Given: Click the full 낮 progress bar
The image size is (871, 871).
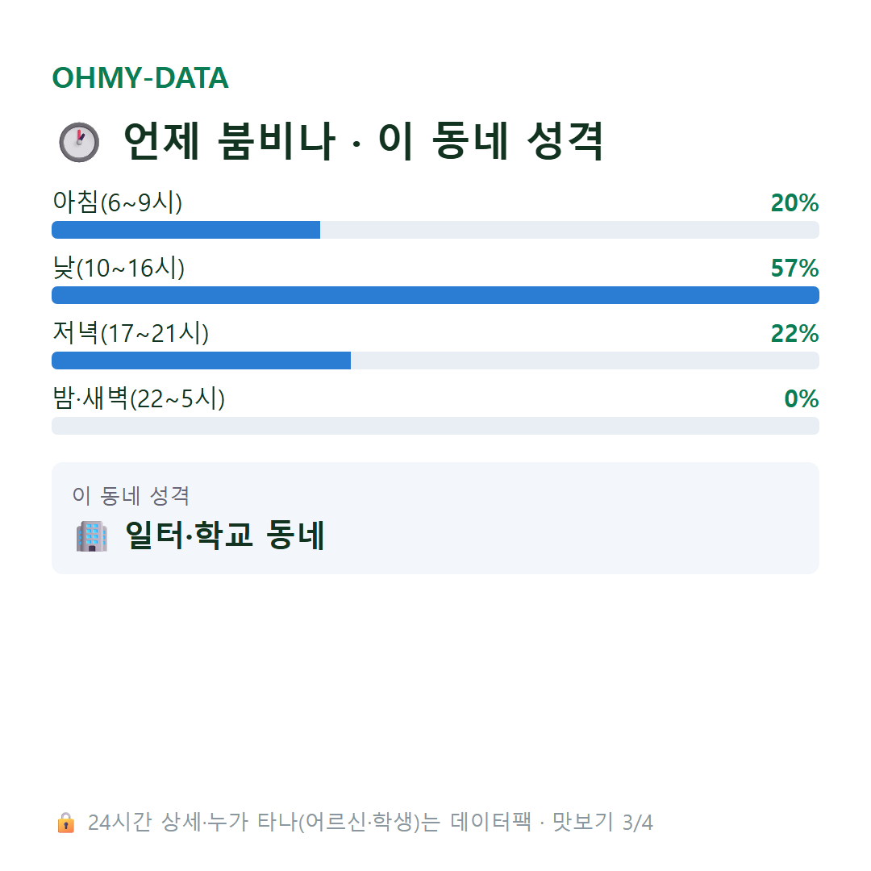Looking at the screenshot, I should tap(435, 295).
